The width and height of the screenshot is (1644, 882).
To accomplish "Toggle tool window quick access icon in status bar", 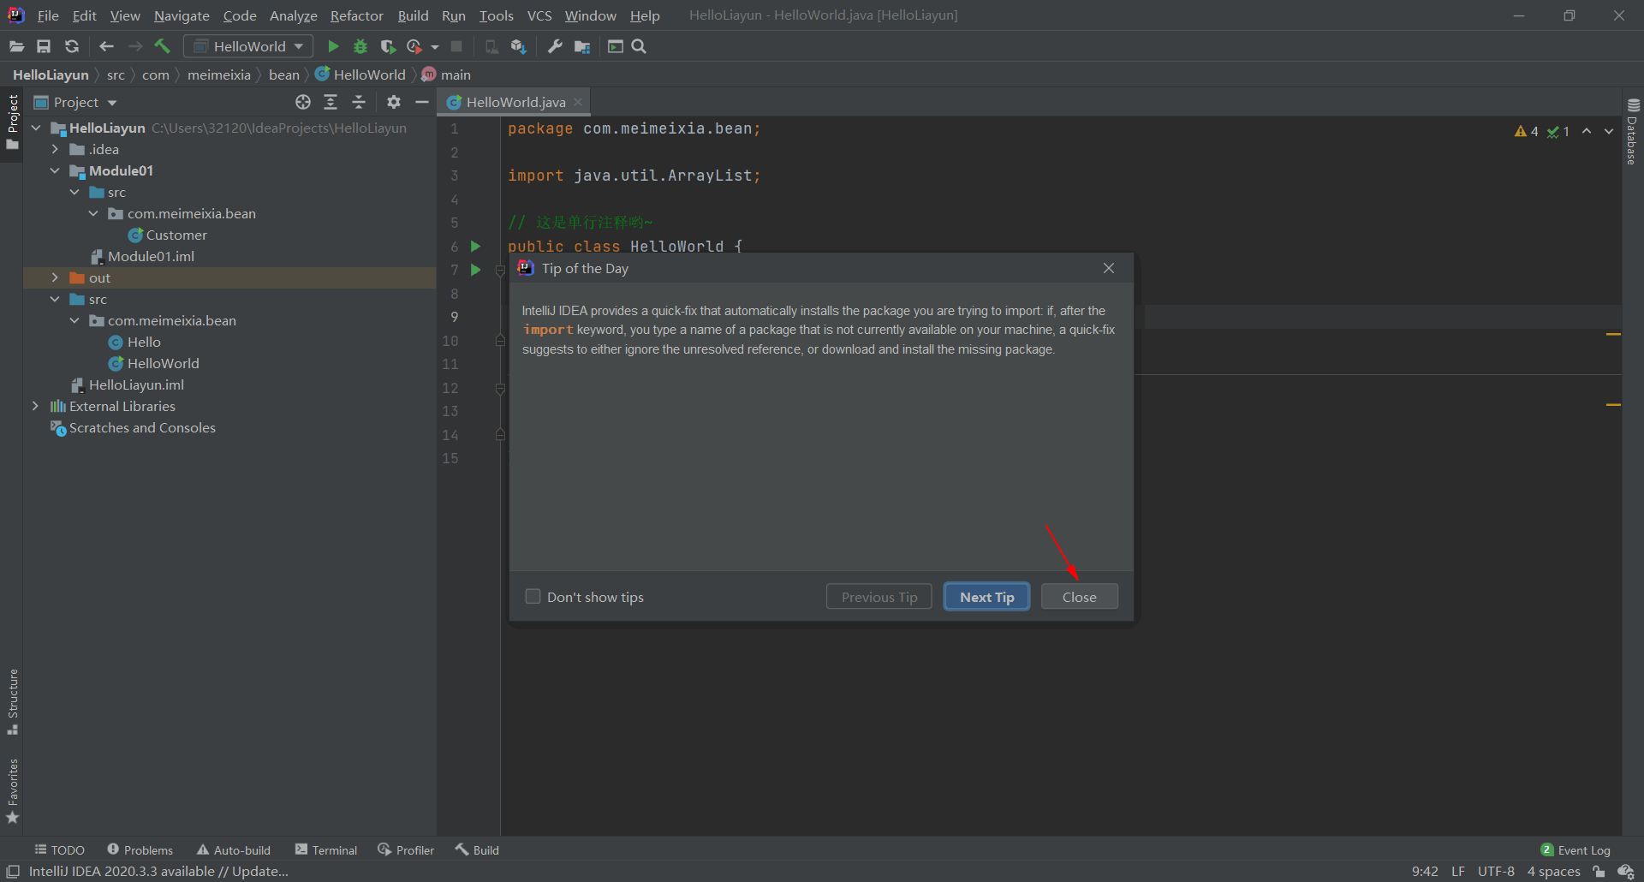I will (x=13, y=871).
